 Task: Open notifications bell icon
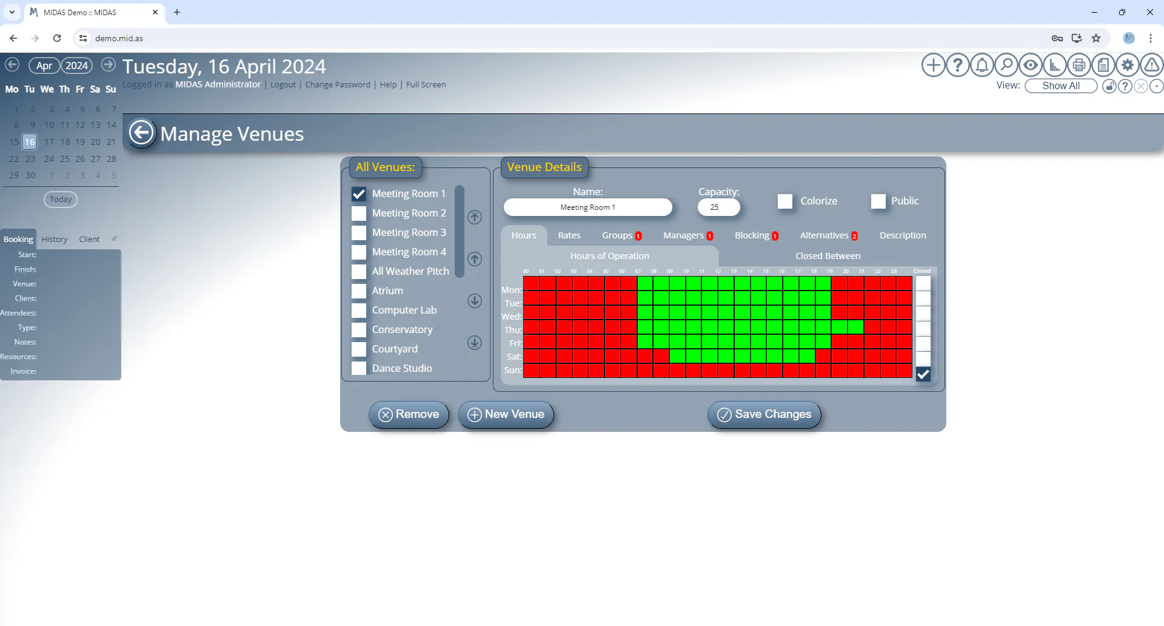point(982,65)
